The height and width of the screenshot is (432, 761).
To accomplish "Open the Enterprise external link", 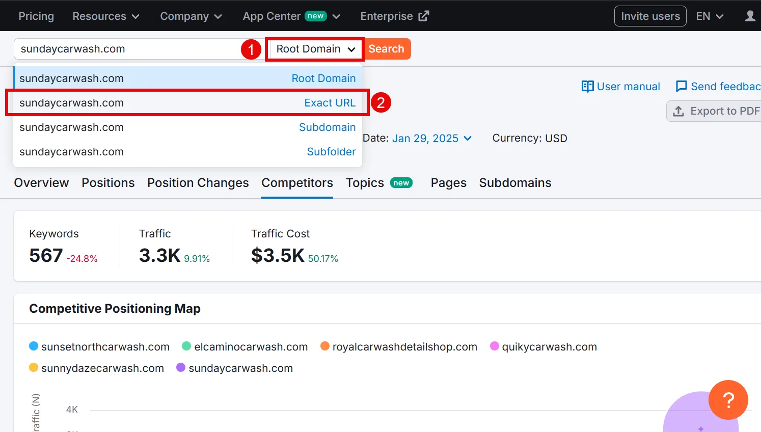I will pyautogui.click(x=395, y=16).
